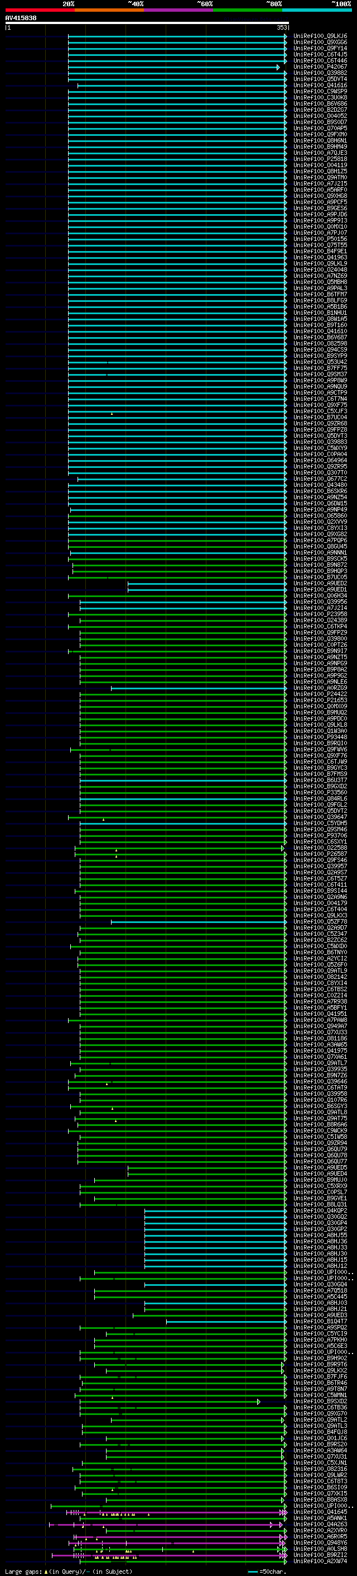This screenshot has height=1576, width=357.
Task: Select label UniRef100_Q948Y6
Action: click(x=320, y=1543)
